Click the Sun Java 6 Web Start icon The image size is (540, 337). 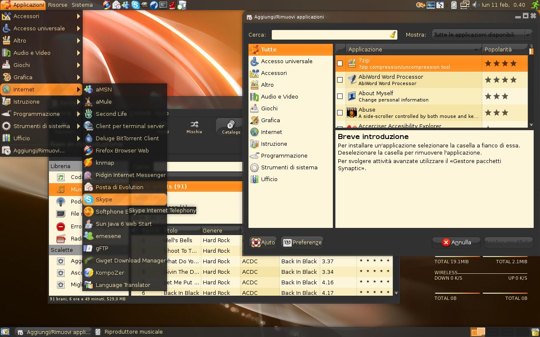pos(89,224)
